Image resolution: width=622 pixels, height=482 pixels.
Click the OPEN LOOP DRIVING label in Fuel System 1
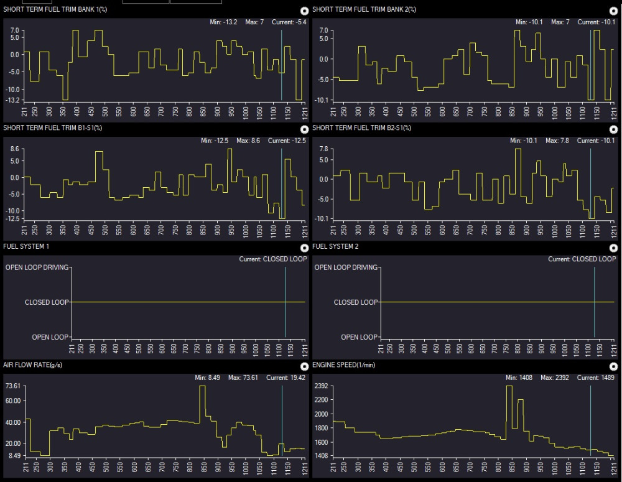37,267
